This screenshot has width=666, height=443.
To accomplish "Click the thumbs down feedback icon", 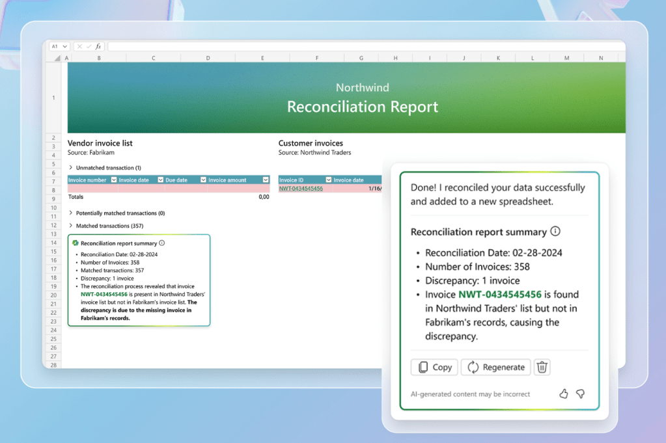I will click(580, 394).
